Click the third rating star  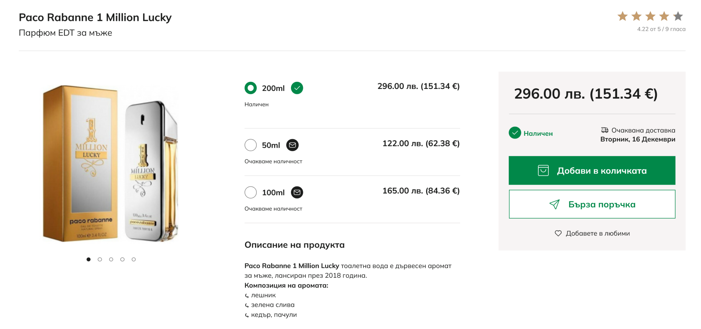pos(650,16)
